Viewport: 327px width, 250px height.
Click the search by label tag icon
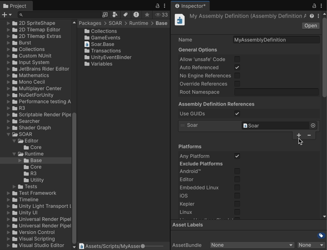click(x=125, y=15)
